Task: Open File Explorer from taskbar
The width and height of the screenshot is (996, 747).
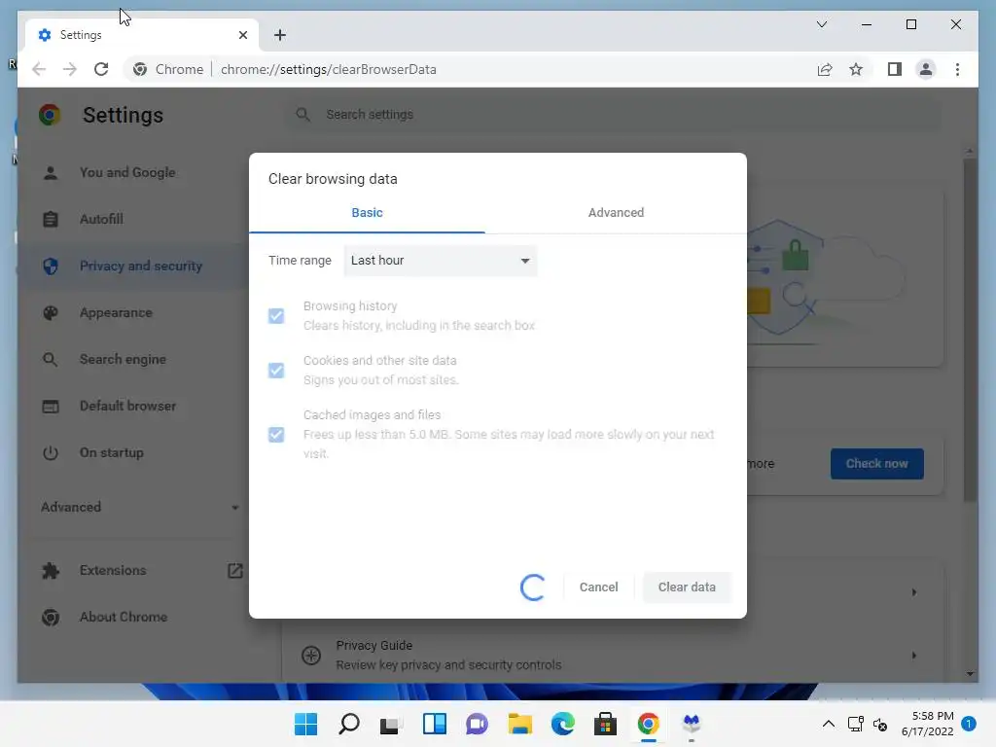Action: click(519, 724)
